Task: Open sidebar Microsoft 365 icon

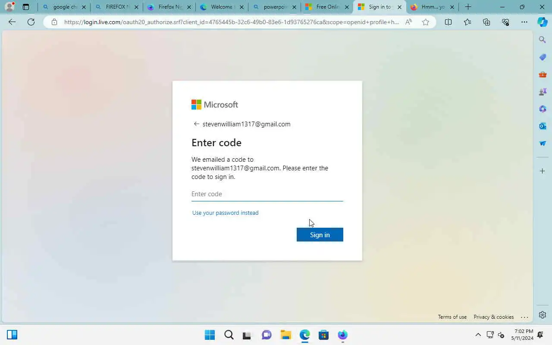Action: click(x=543, y=109)
